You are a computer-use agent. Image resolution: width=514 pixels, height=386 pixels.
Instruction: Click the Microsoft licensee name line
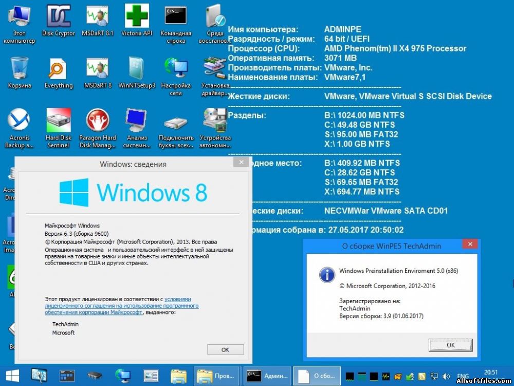click(63, 333)
